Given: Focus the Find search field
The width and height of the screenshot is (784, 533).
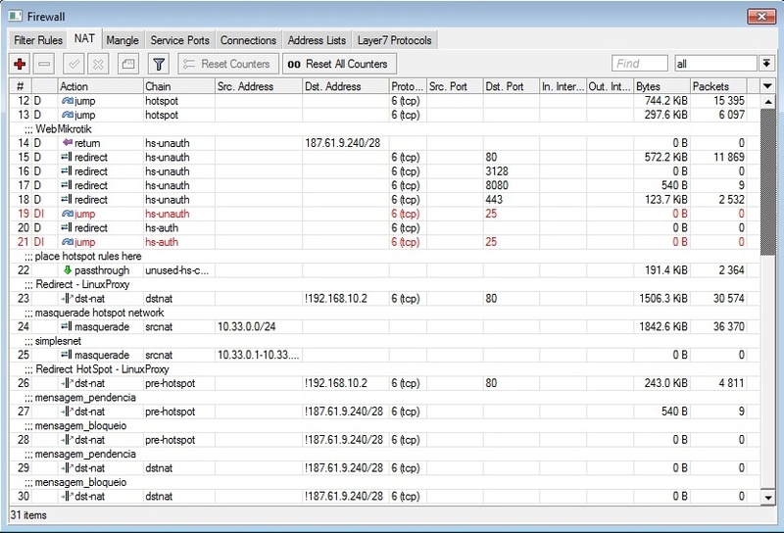Looking at the screenshot, I should [x=640, y=64].
